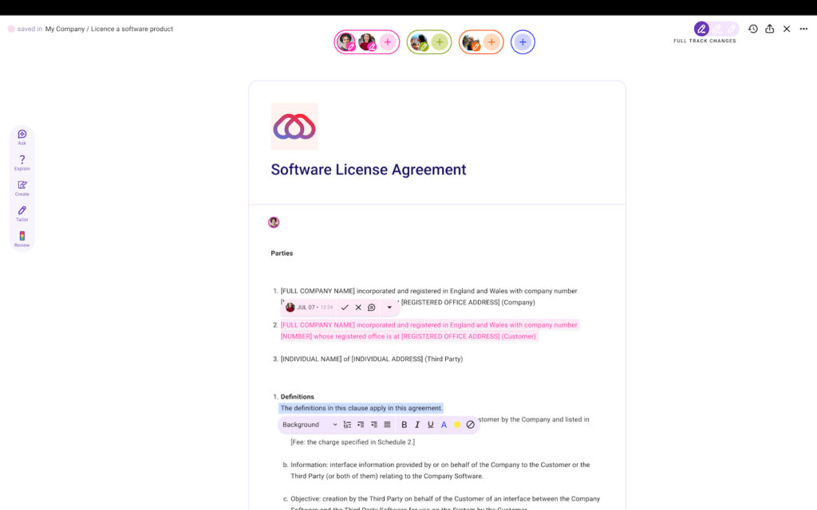This screenshot has height=510, width=817.
Task: Comment on the tracked change
Action: click(x=372, y=308)
